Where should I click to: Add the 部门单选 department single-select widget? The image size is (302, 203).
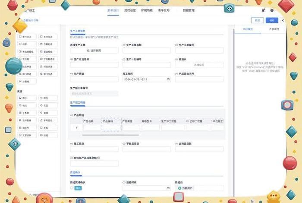pos(27,74)
